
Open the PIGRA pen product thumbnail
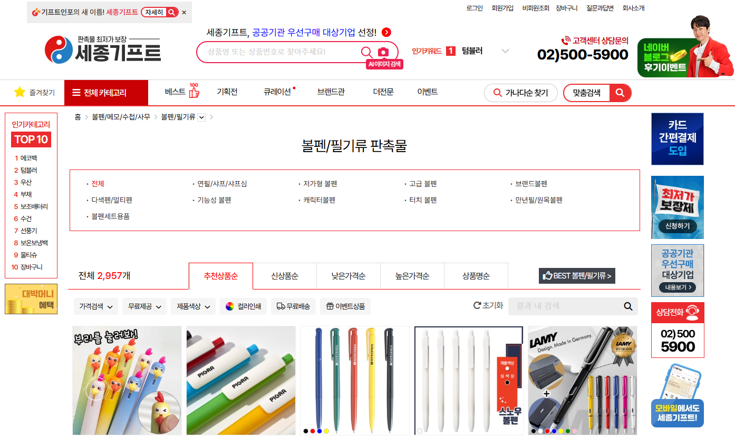(241, 381)
